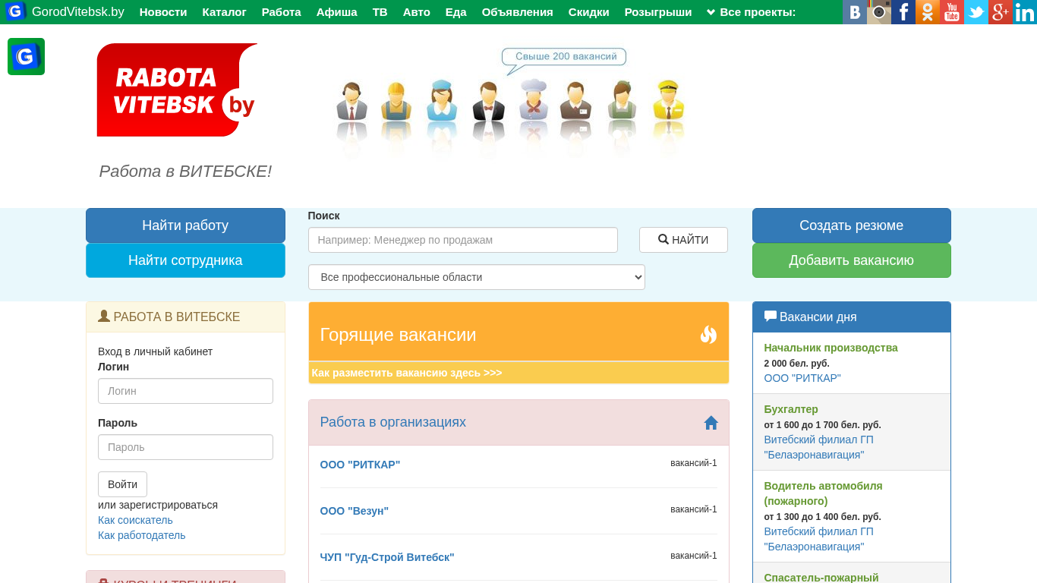1037x583 pixels.
Task: Click the Свыше 200 вакансий speech bubble
Action: (565, 59)
